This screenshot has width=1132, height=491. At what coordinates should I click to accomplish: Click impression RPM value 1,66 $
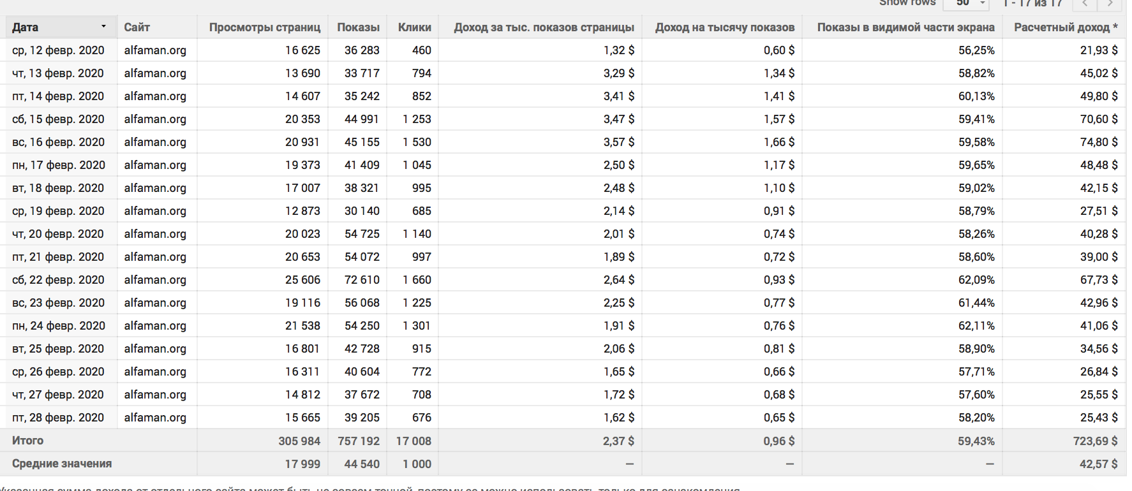pyautogui.click(x=779, y=142)
